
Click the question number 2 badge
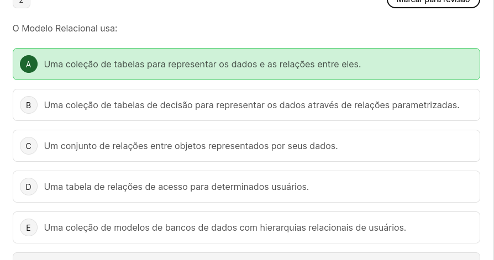pos(21,2)
